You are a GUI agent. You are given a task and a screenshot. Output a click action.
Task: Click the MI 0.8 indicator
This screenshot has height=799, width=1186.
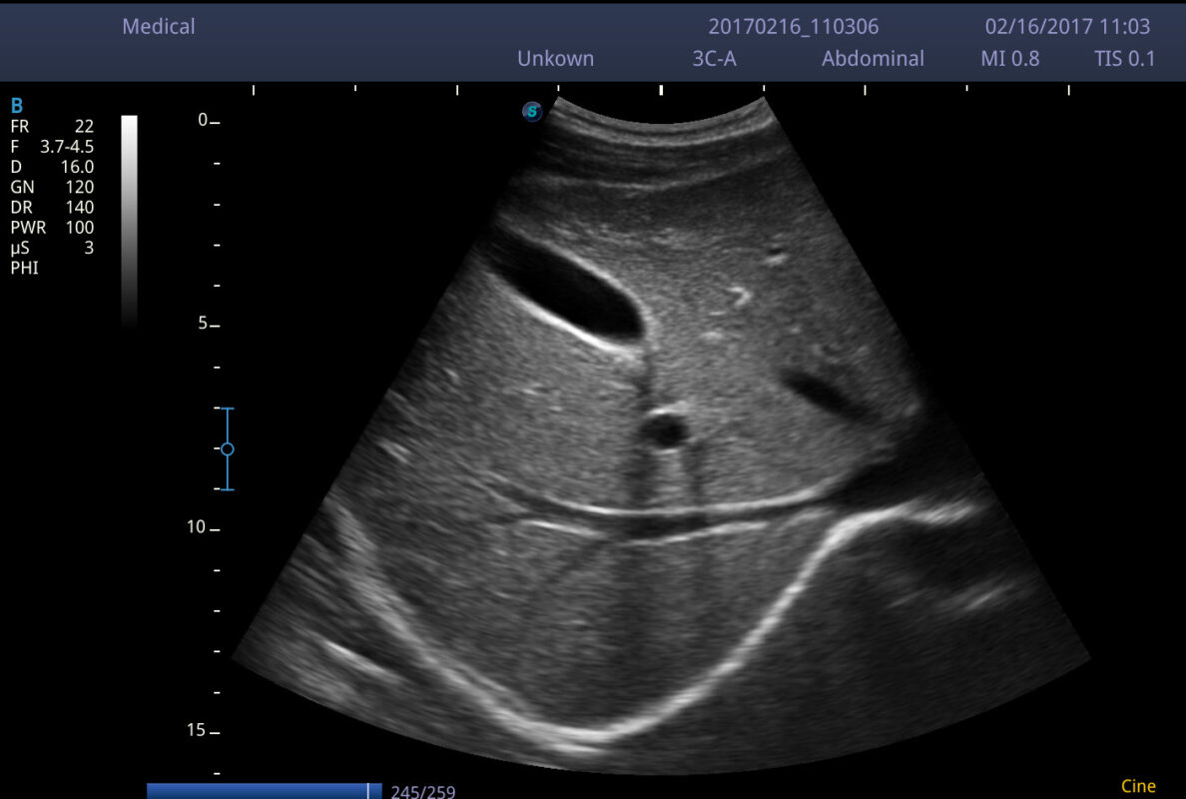[x=1009, y=59]
